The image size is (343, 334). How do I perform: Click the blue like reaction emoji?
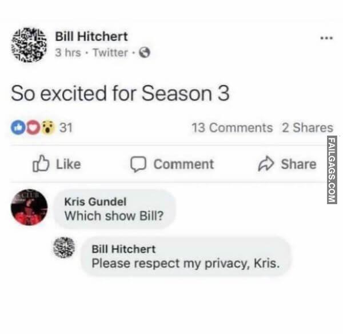point(18,128)
